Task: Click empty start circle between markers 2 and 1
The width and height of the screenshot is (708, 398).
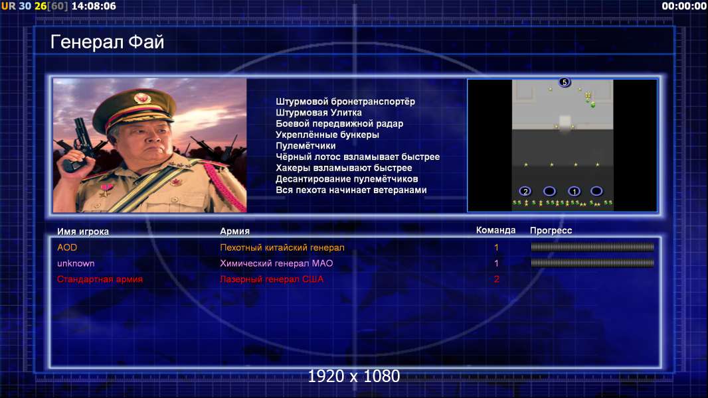Action: tap(549, 191)
